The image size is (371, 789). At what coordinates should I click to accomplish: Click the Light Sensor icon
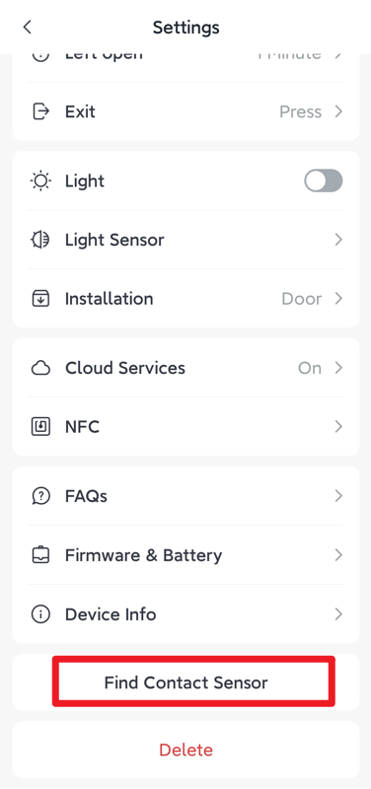coord(40,240)
